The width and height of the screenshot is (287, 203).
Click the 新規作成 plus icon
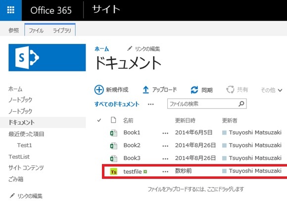click(x=99, y=90)
